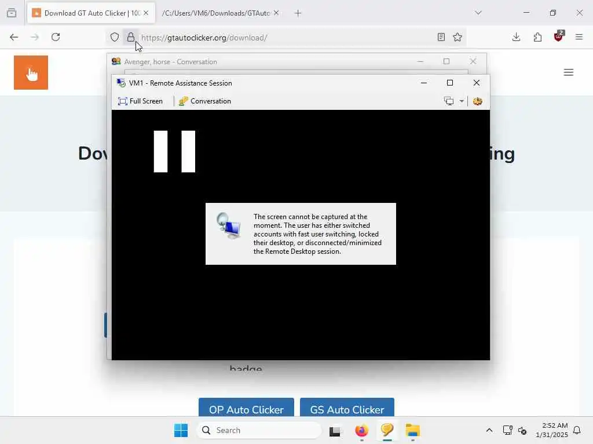Screen dimensions: 593x444
Task: Open Remote Assistance settings gear icon
Action: point(477,101)
